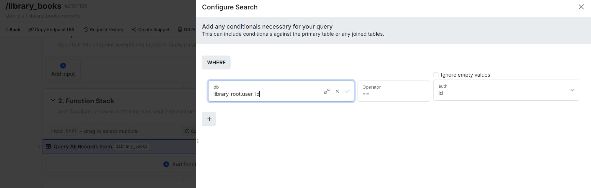
Task: Collapse the Function Stack section
Action: click(53, 101)
